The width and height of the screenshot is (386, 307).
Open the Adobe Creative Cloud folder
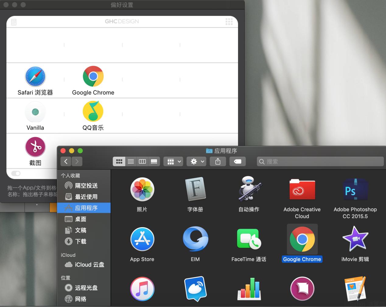[x=302, y=190]
